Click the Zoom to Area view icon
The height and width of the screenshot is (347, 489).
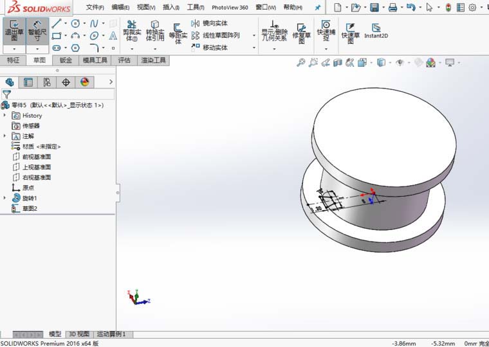[313, 62]
